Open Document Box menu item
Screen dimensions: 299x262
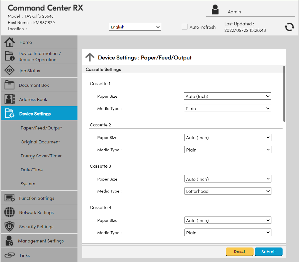click(x=39, y=85)
